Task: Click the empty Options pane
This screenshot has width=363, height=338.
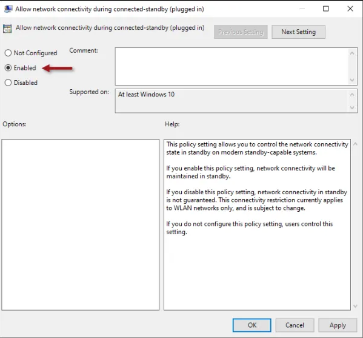Action: [81, 225]
